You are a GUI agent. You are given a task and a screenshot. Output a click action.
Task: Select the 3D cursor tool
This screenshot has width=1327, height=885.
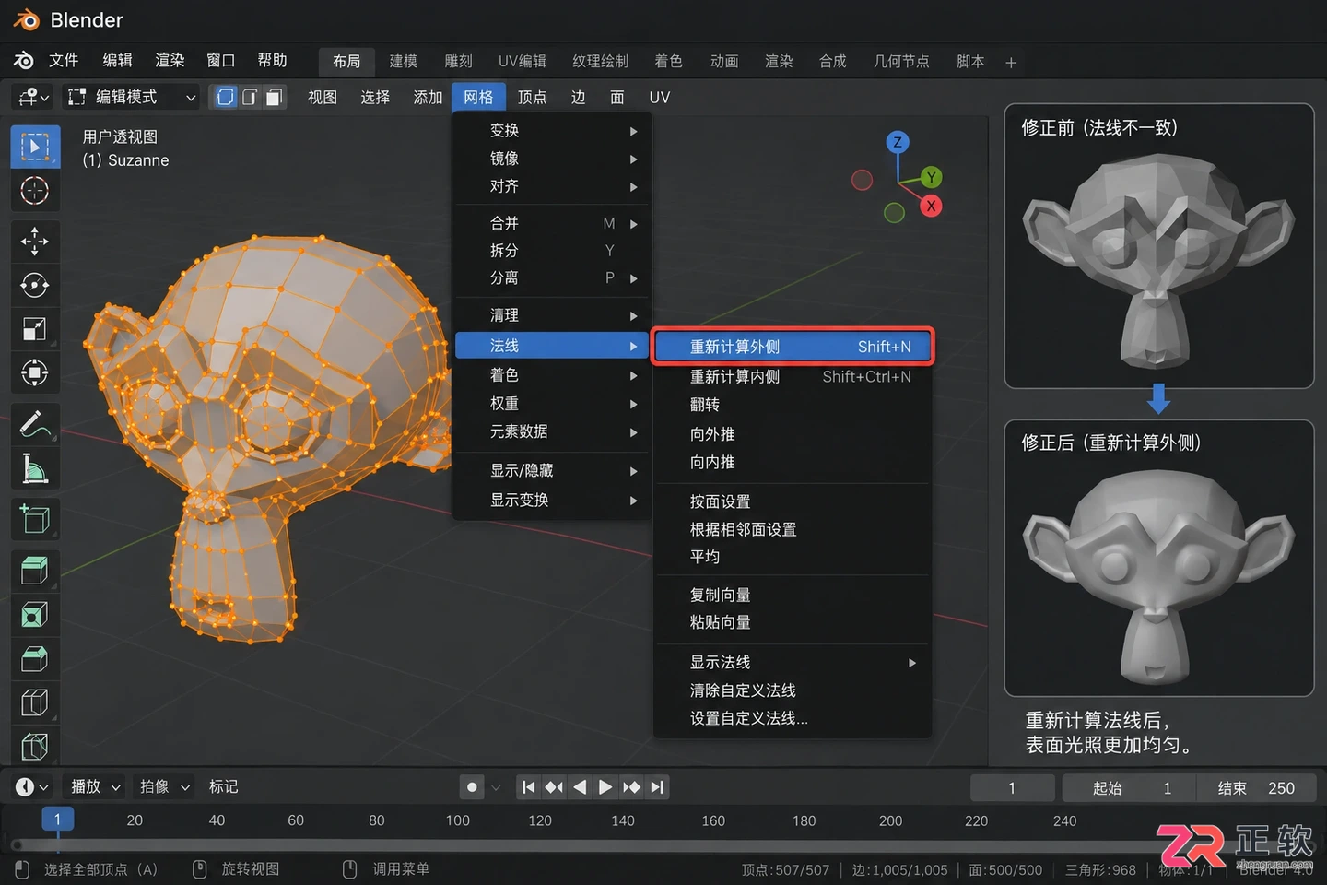pyautogui.click(x=35, y=191)
